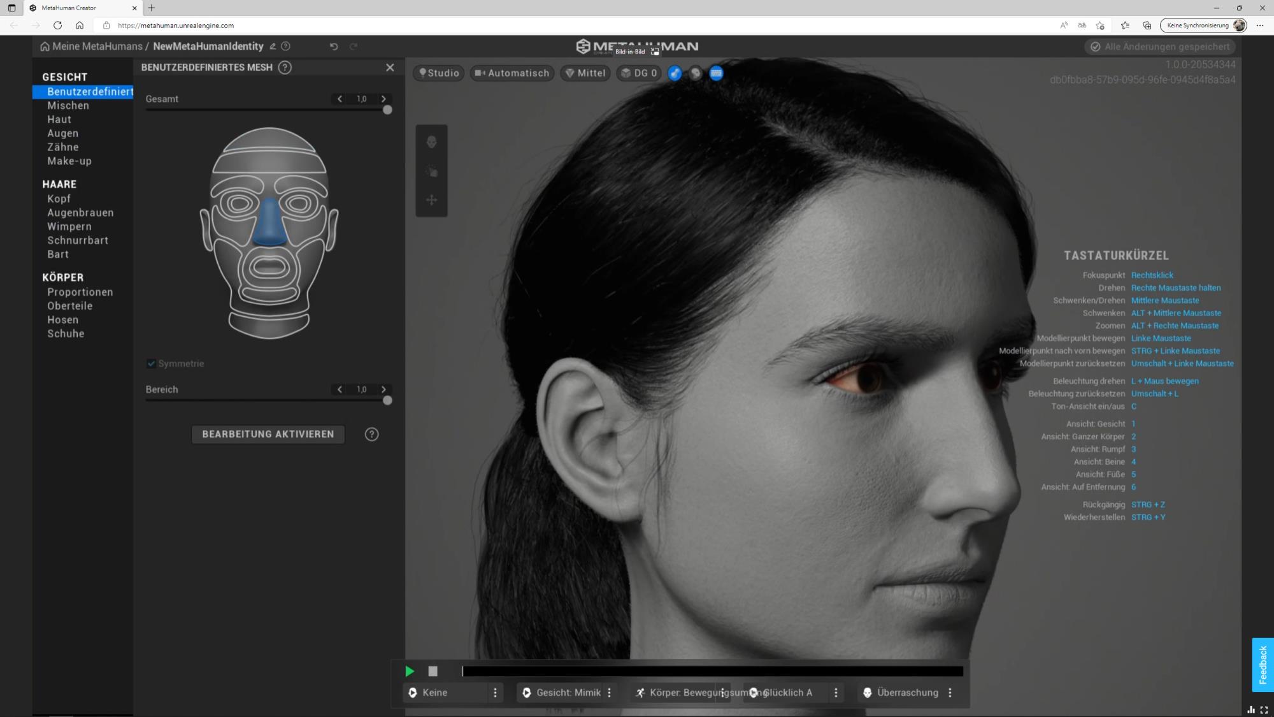Open the Mittel render quality dropdown

pyautogui.click(x=585, y=73)
